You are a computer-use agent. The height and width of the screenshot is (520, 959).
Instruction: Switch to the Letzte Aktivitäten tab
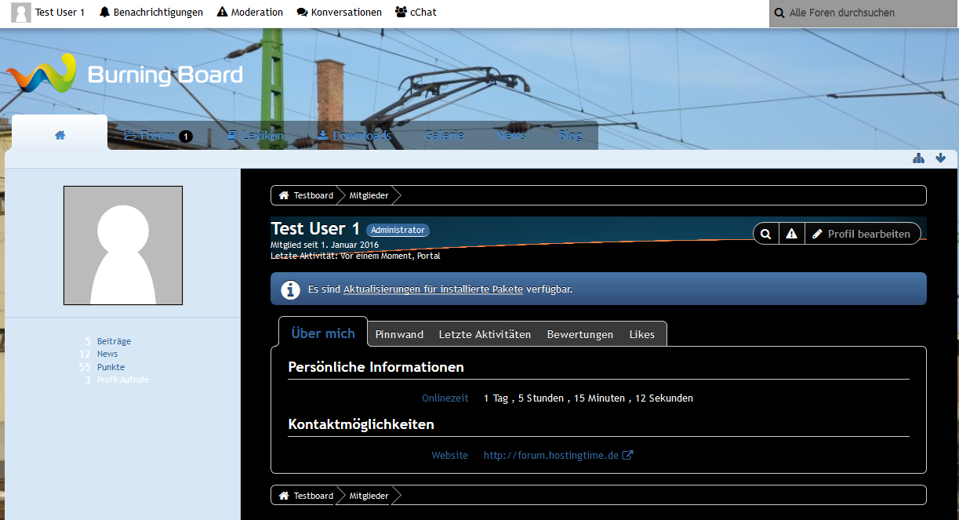tap(485, 334)
